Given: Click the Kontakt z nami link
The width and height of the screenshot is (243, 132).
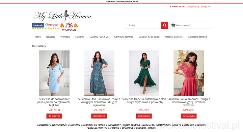Looking at the screenshot, I should pos(177,7).
